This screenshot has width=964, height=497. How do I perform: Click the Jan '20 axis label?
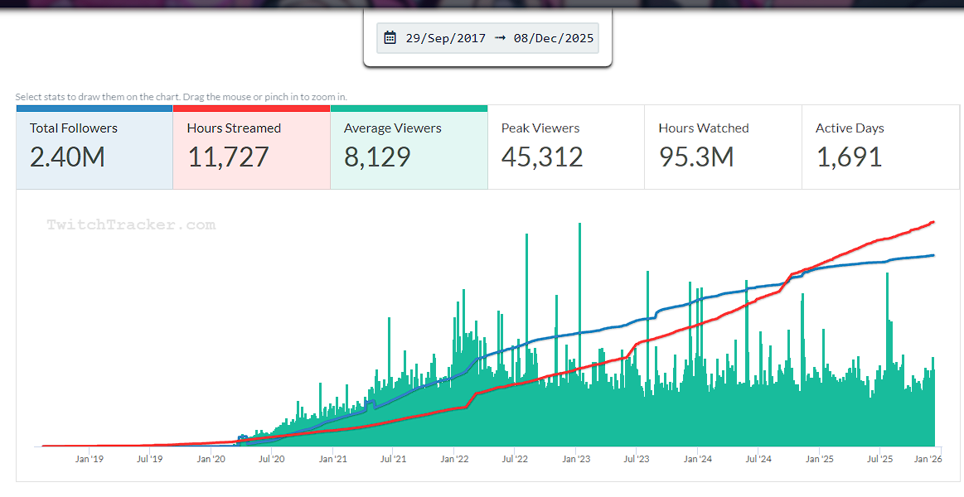(x=211, y=459)
